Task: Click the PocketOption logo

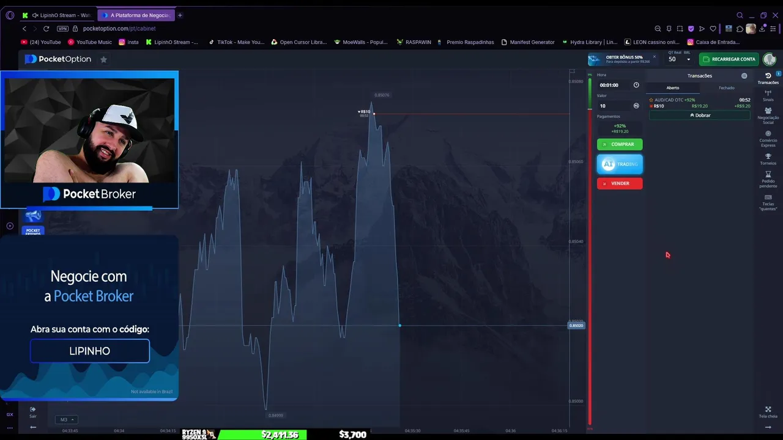Action: 58,59
